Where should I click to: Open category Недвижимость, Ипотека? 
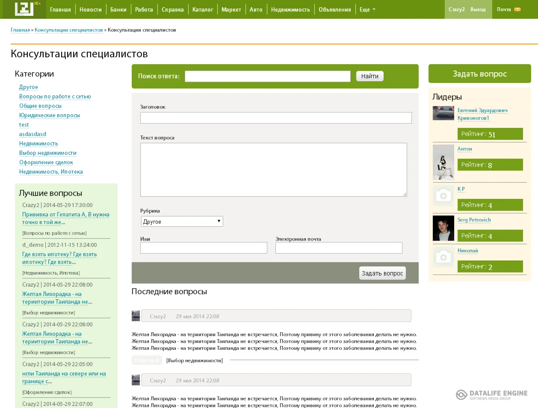(x=51, y=171)
